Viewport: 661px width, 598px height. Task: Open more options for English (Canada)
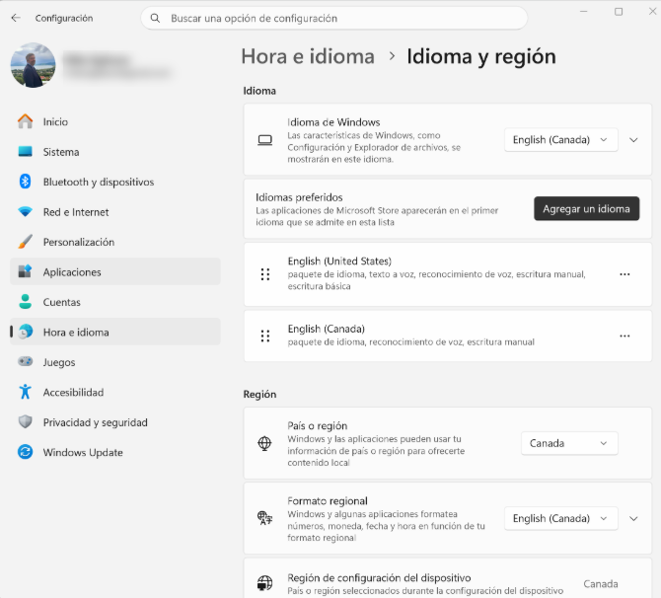pyautogui.click(x=624, y=336)
